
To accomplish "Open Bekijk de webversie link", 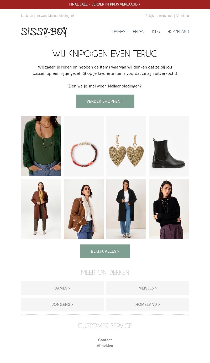I will [x=159, y=16].
